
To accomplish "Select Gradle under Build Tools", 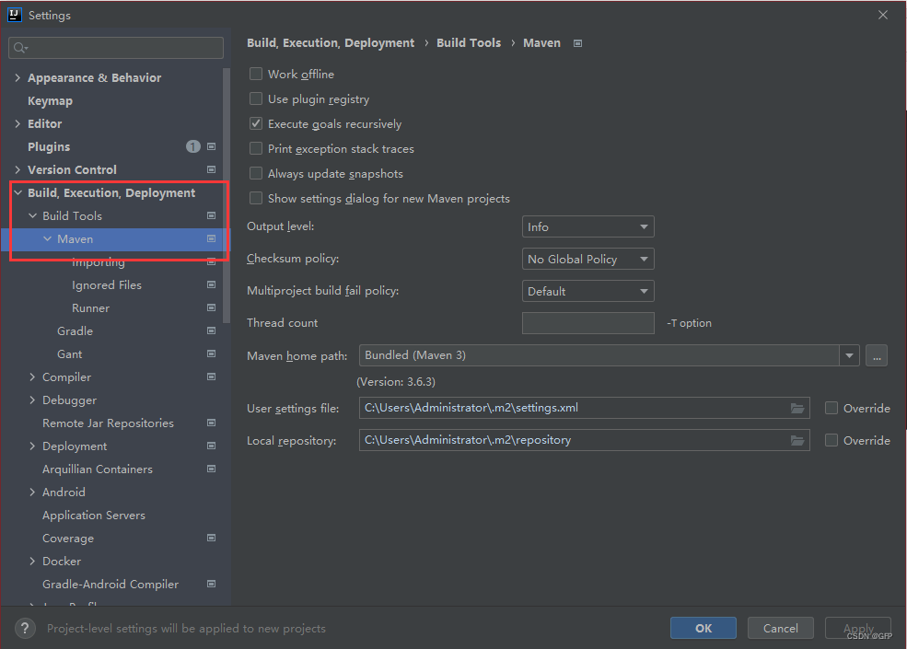I will pyautogui.click(x=75, y=330).
